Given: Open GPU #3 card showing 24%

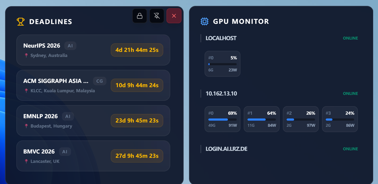Looking at the screenshot, I should (x=340, y=119).
